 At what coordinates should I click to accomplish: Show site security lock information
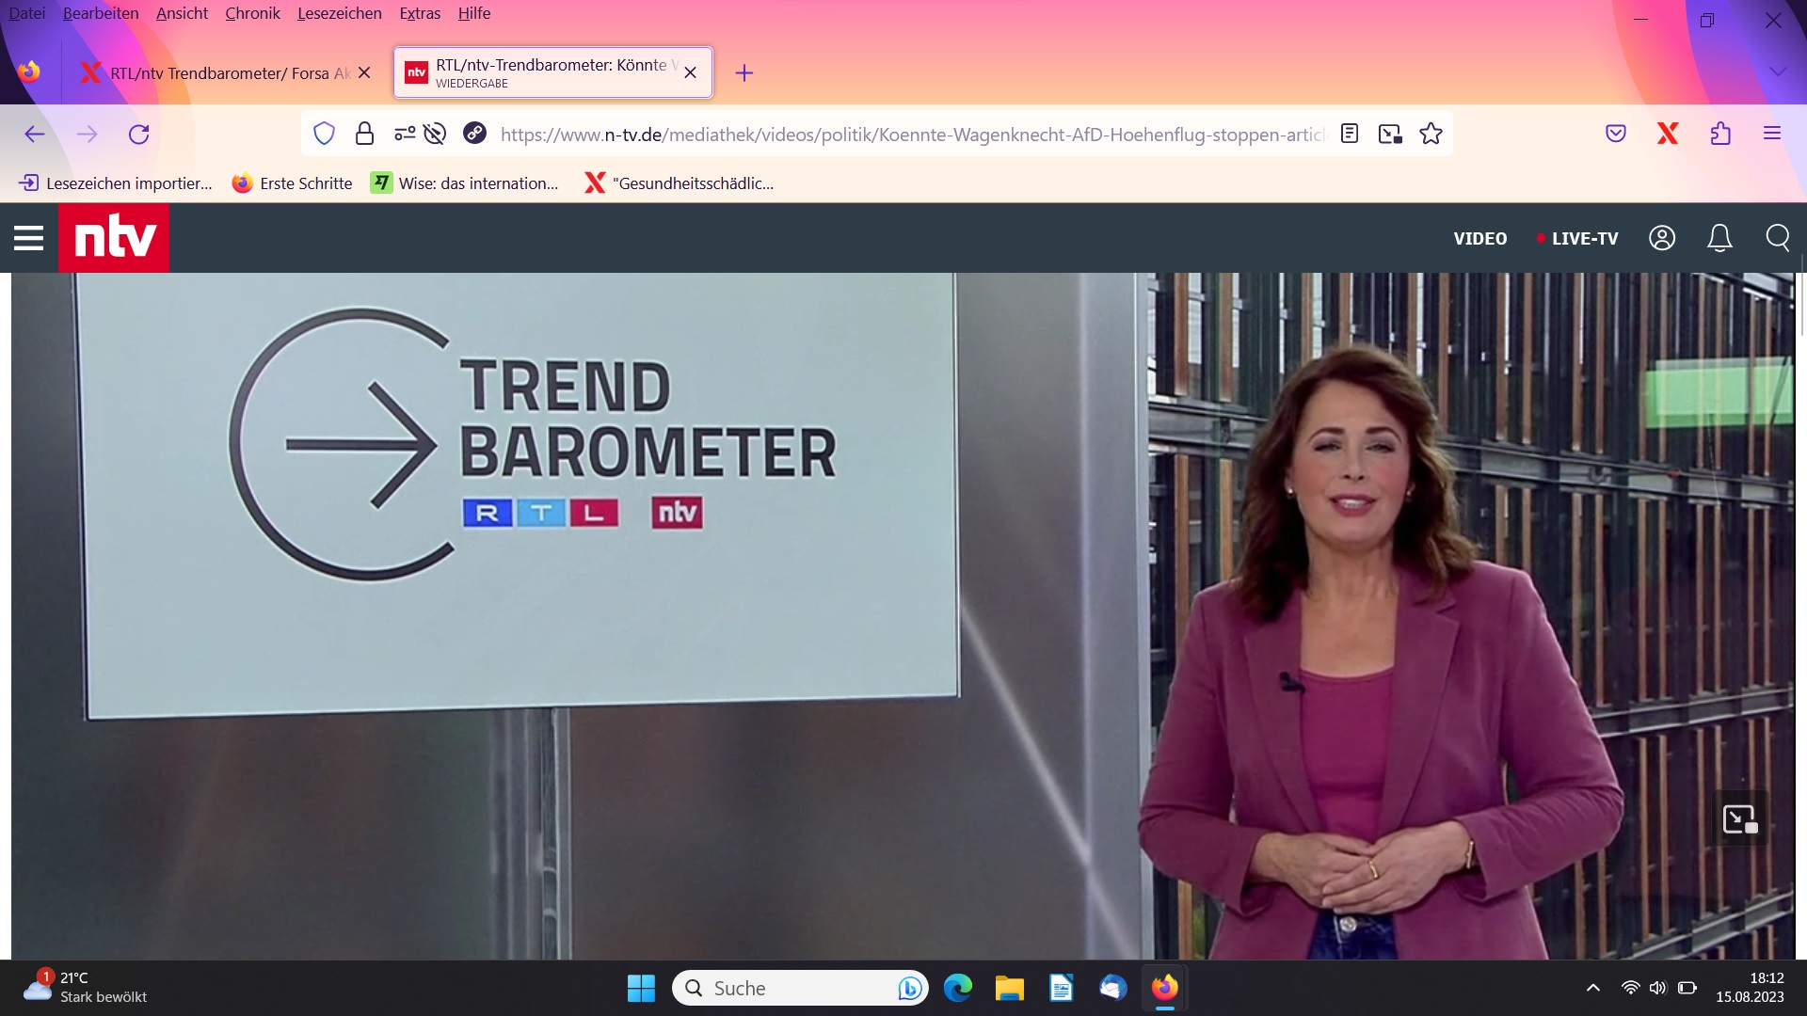[x=364, y=134]
